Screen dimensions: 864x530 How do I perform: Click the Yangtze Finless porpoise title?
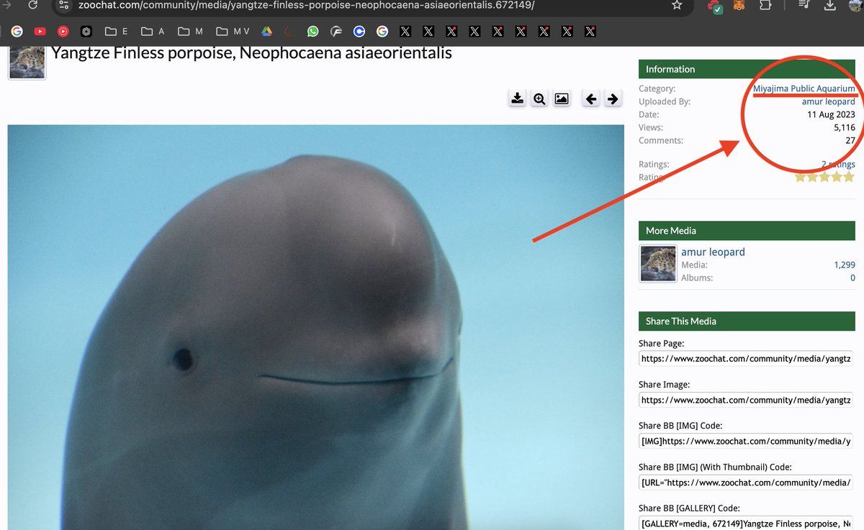click(251, 52)
